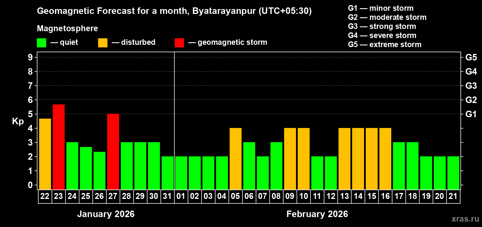Image resolution: width=482 pixels, height=227 pixels.
Task: Click the green quiet legend swatch
Action: tap(42, 43)
